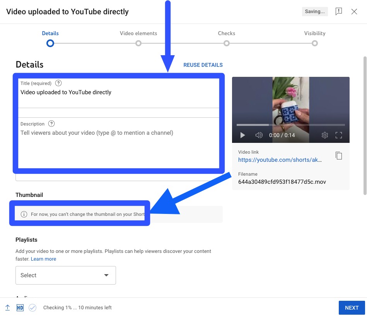Open the Description help question mark
The width and height of the screenshot is (367, 317).
[51, 124]
